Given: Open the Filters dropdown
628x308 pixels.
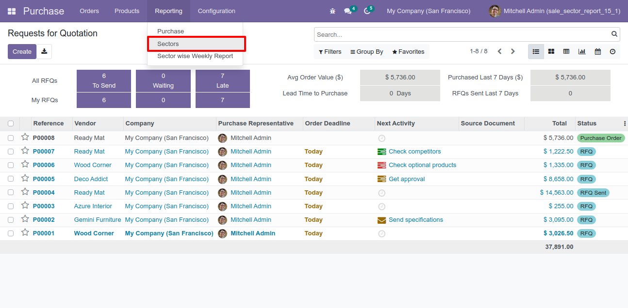Looking at the screenshot, I should pos(330,52).
